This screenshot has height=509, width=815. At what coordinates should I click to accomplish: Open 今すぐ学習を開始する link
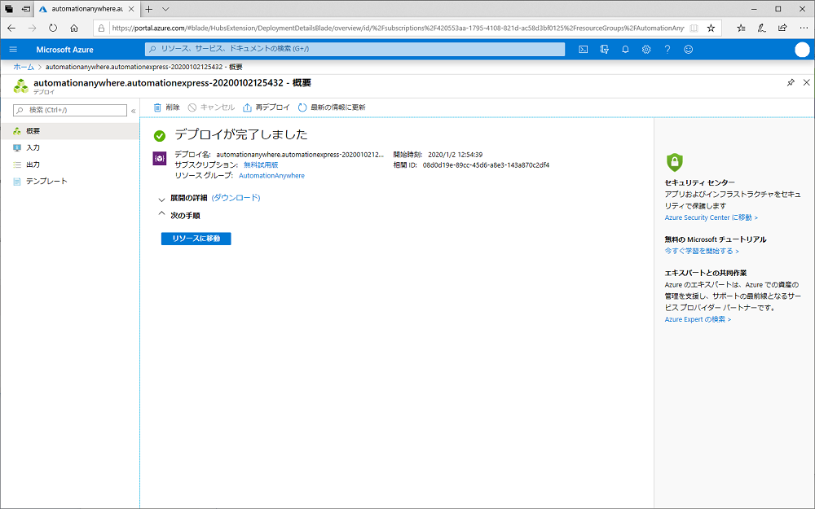[x=702, y=251]
